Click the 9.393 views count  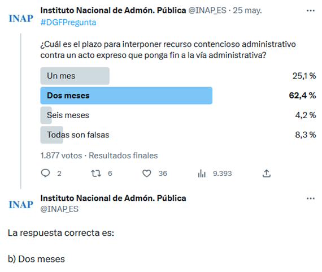(222, 173)
